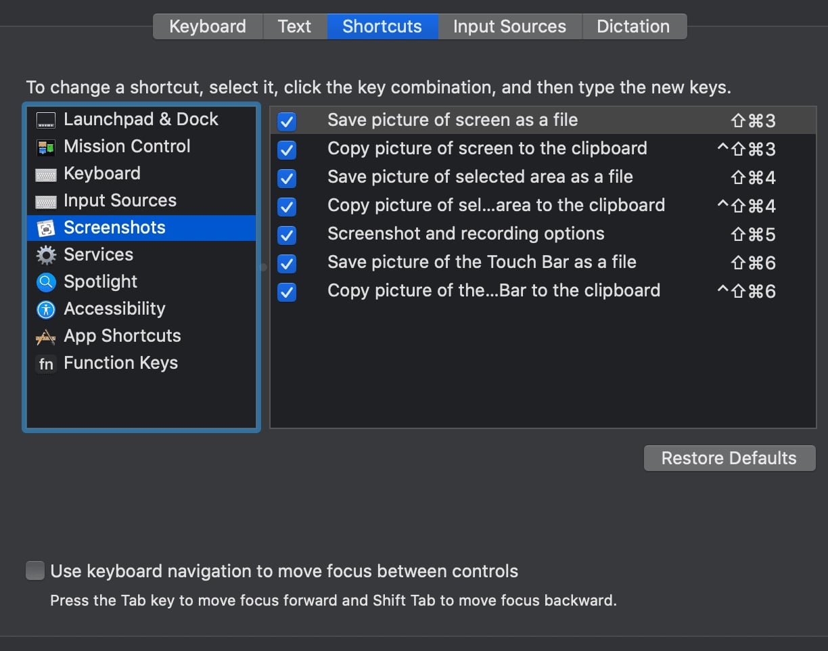This screenshot has width=828, height=651.
Task: Open the Spotlight magnifier icon category
Action: point(46,282)
